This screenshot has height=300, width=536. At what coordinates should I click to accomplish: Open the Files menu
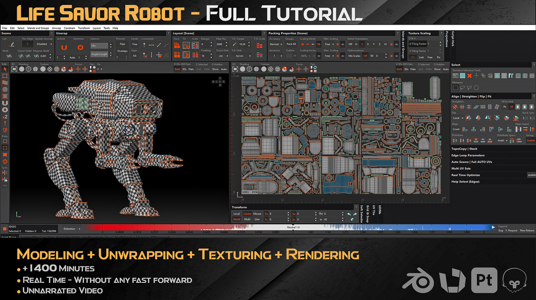(x=5, y=28)
